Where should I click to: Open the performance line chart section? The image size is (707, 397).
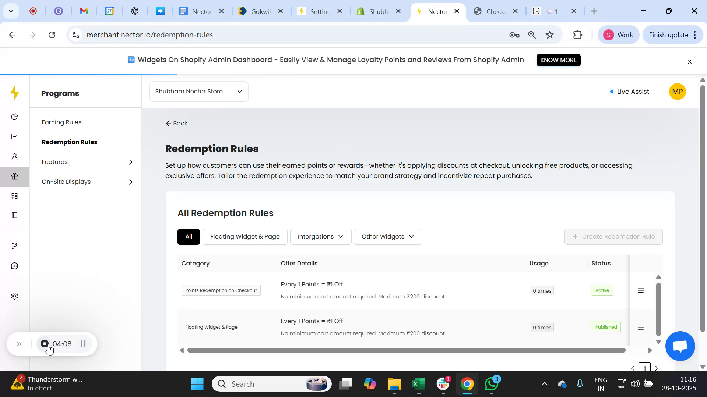tap(14, 136)
